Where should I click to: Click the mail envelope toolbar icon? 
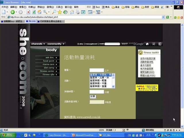pos(72,12)
